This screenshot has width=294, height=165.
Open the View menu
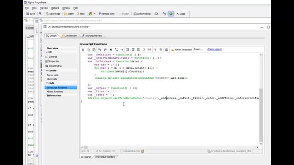point(34,8)
